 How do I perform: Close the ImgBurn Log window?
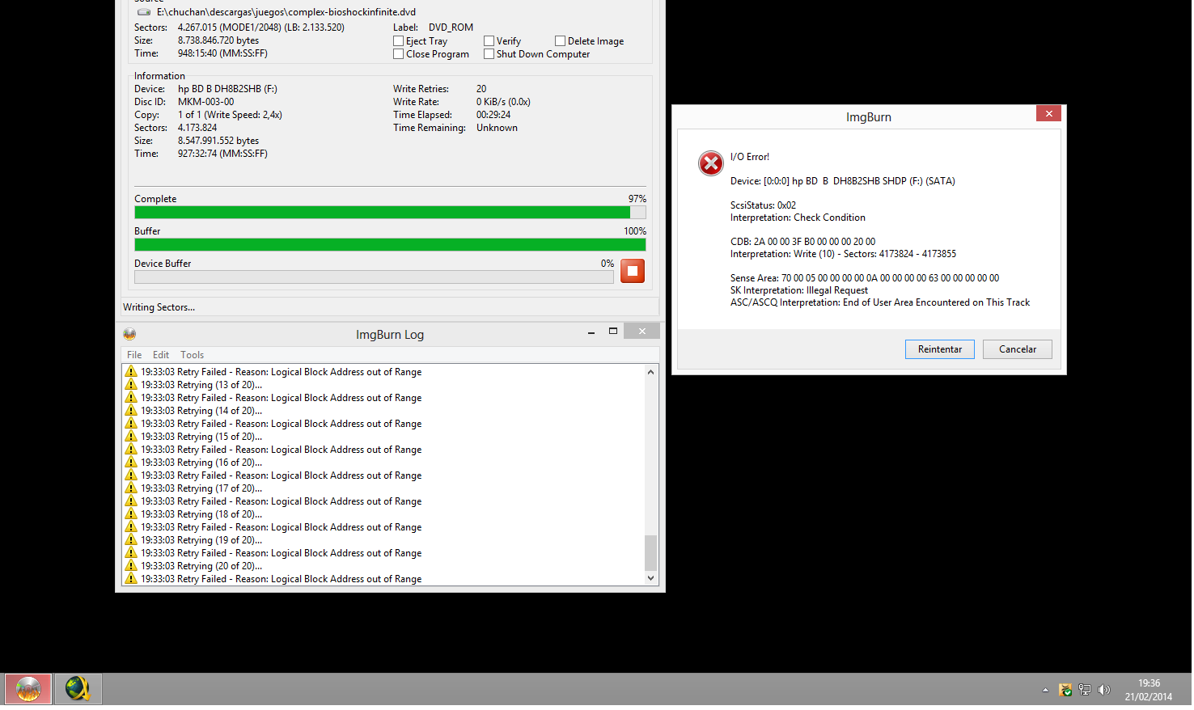point(642,332)
